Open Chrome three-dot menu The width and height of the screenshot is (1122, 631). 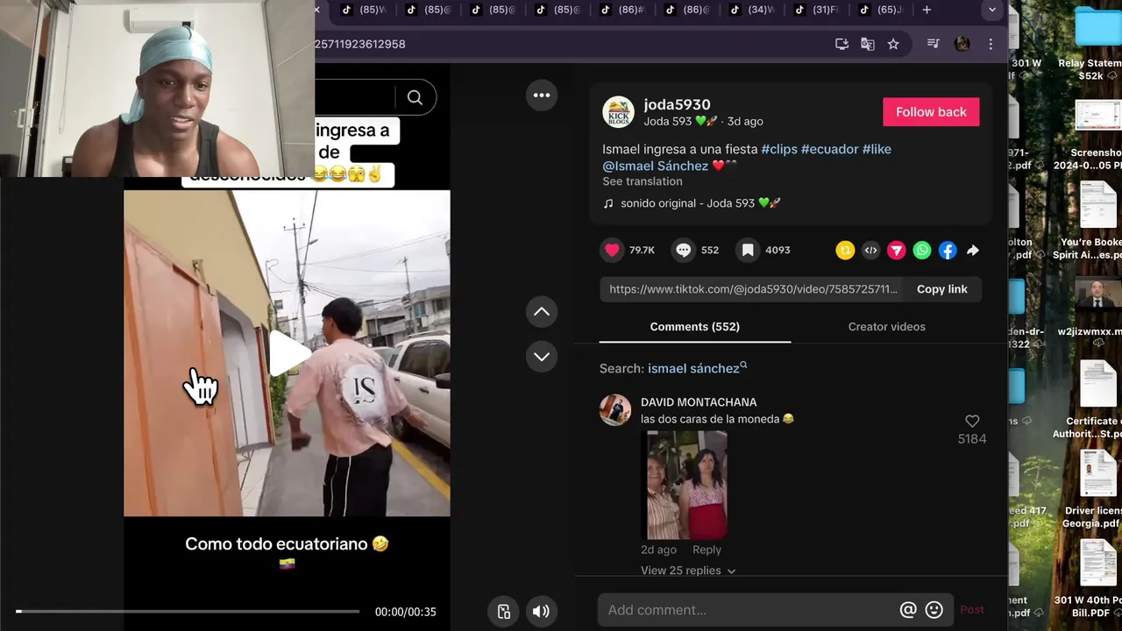point(991,44)
